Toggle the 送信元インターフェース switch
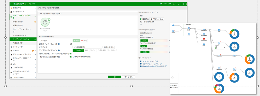The height and width of the screenshot is (96, 260). coord(71,44)
